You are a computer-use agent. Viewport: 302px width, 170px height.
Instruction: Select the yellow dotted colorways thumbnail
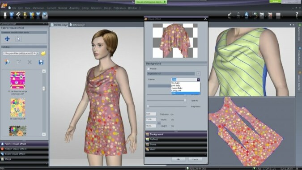pyautogui.click(x=17, y=108)
